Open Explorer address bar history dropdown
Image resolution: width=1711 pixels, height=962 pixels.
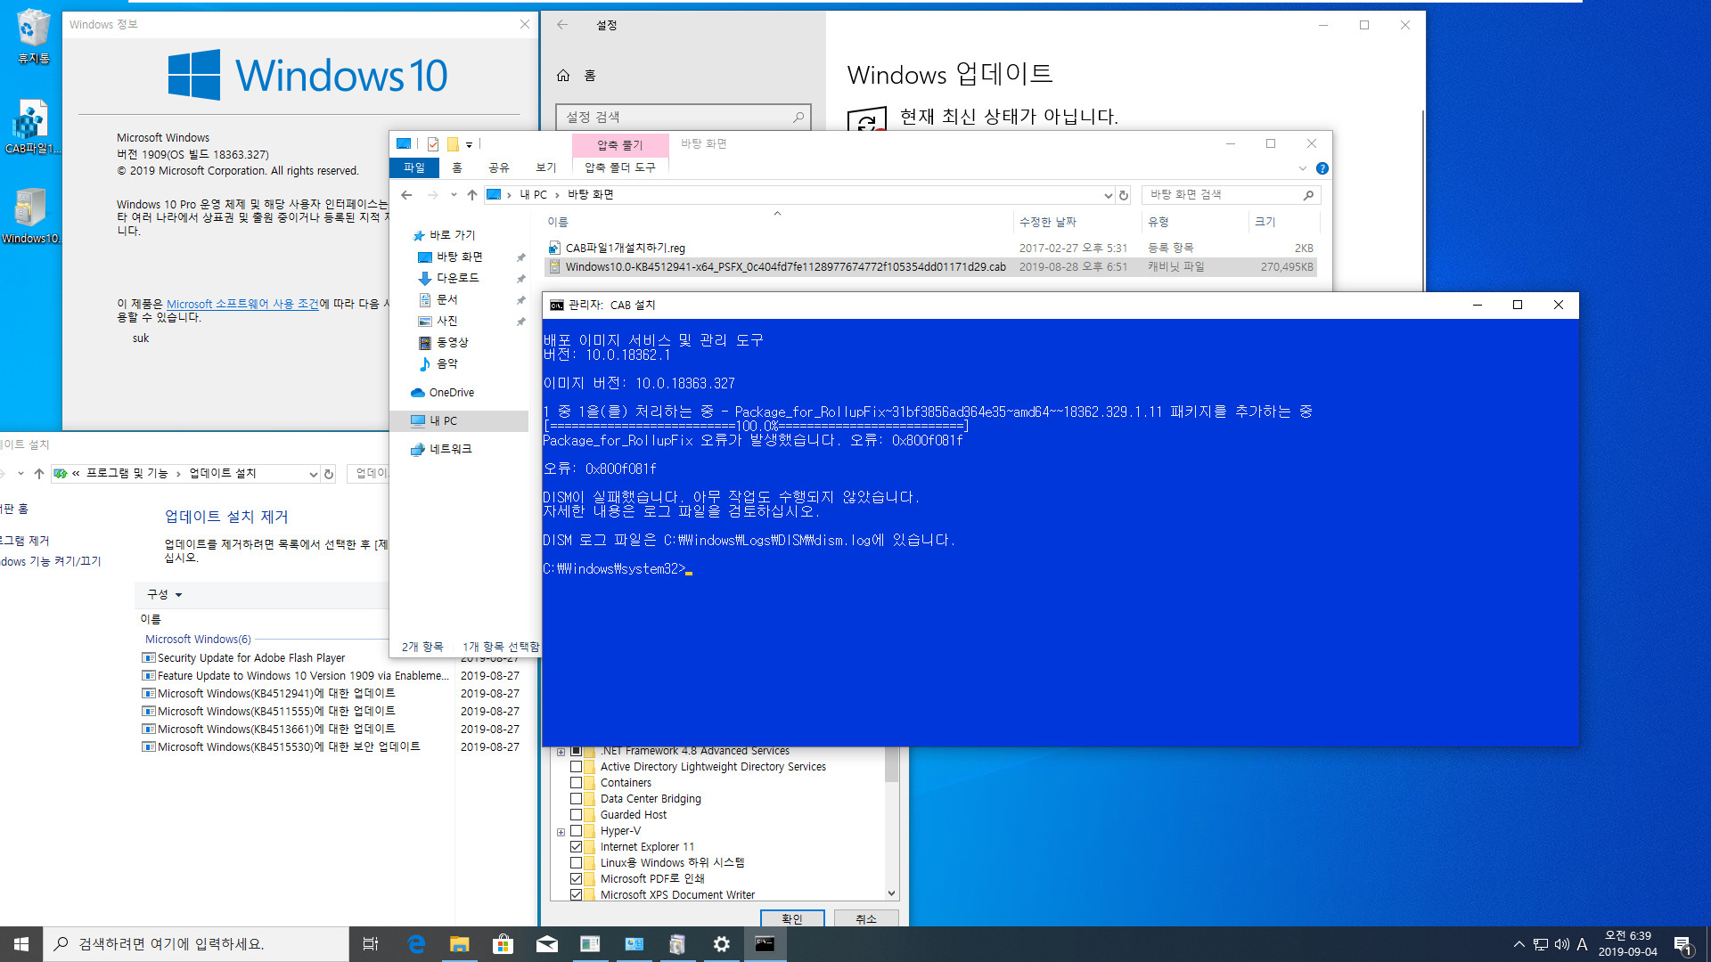pyautogui.click(x=1108, y=195)
